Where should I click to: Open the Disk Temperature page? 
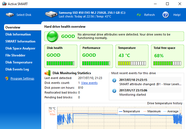click(19, 62)
